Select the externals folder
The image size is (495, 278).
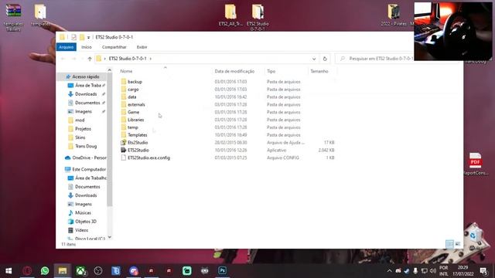136,104
